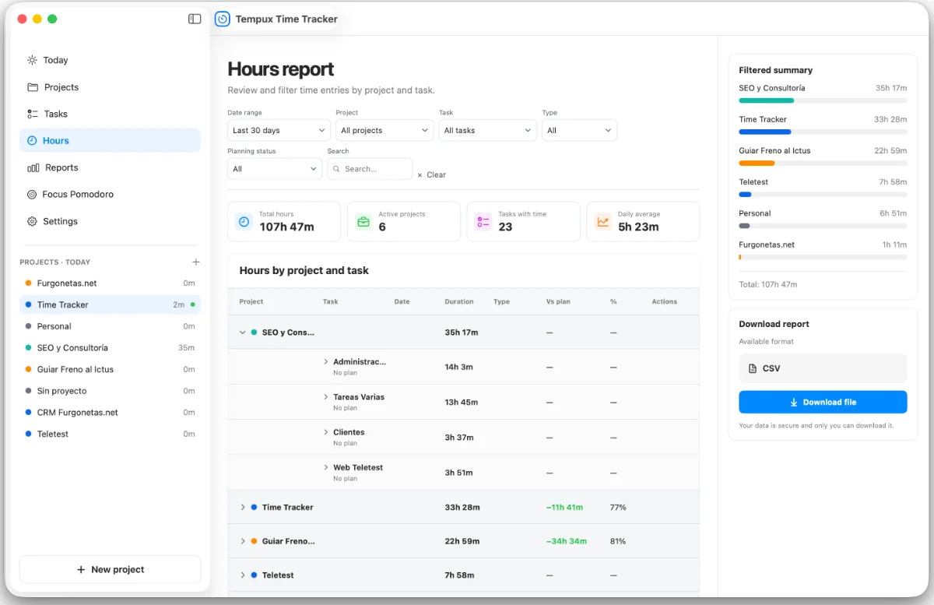This screenshot has width=934, height=605.
Task: Go to Projects in the sidebar
Action: pos(110,87)
